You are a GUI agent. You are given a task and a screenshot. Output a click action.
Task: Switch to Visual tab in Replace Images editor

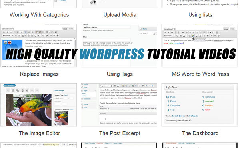[x=65, y=29]
